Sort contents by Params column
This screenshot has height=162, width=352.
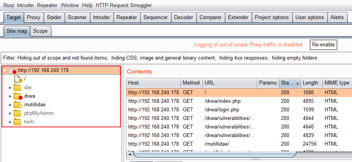(268, 83)
